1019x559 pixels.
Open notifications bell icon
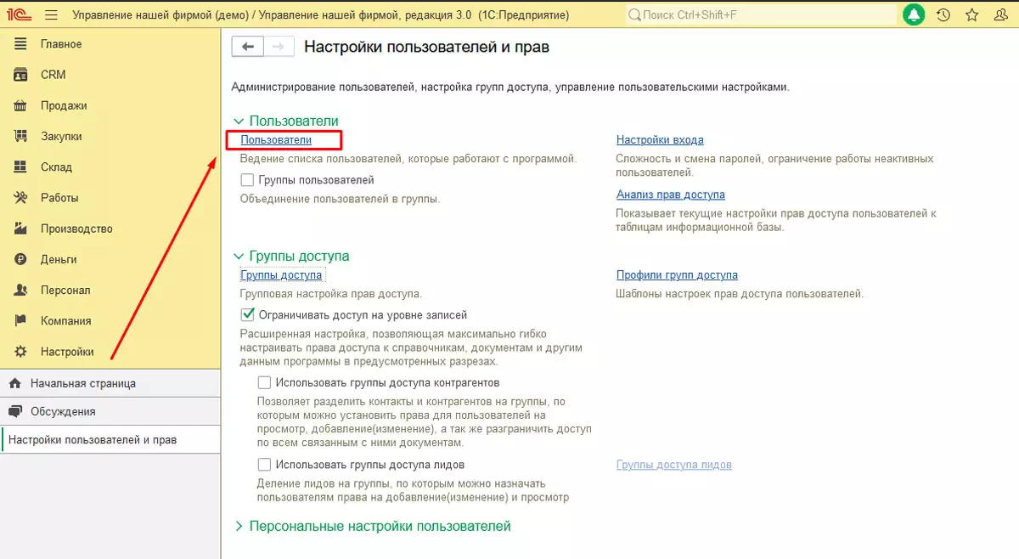[914, 15]
